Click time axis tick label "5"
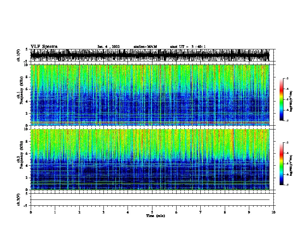This screenshot has height=238, width=308. [152, 212]
